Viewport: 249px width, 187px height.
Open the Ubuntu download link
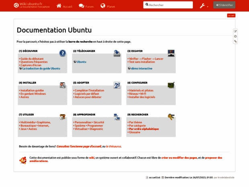pyautogui.click(x=82, y=62)
